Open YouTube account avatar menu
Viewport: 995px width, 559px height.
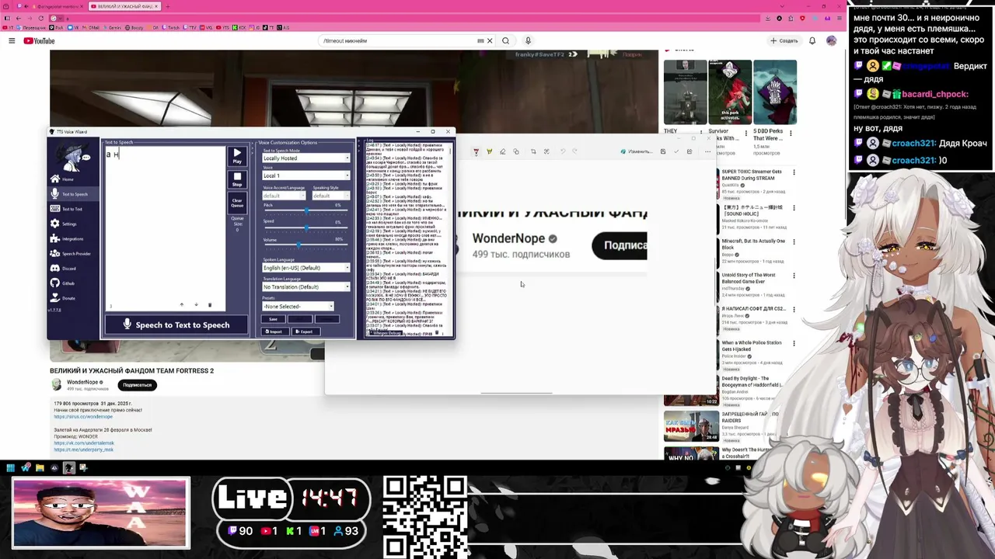pyautogui.click(x=832, y=40)
